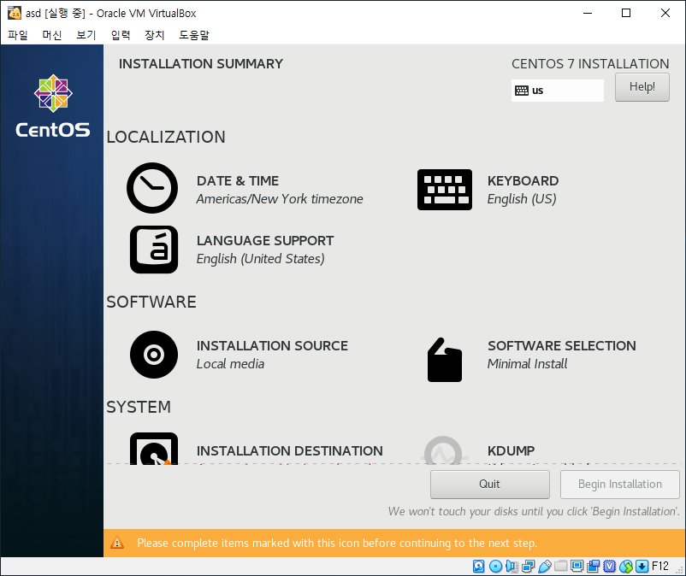Open SOFTWARE SELECTION label
The image size is (686, 576).
pyautogui.click(x=562, y=346)
